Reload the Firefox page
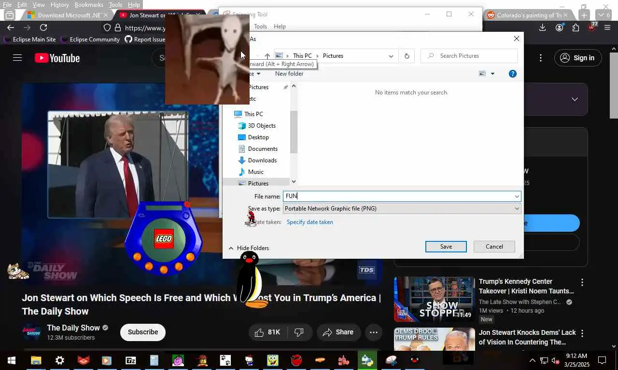Image resolution: width=618 pixels, height=370 pixels. click(43, 28)
